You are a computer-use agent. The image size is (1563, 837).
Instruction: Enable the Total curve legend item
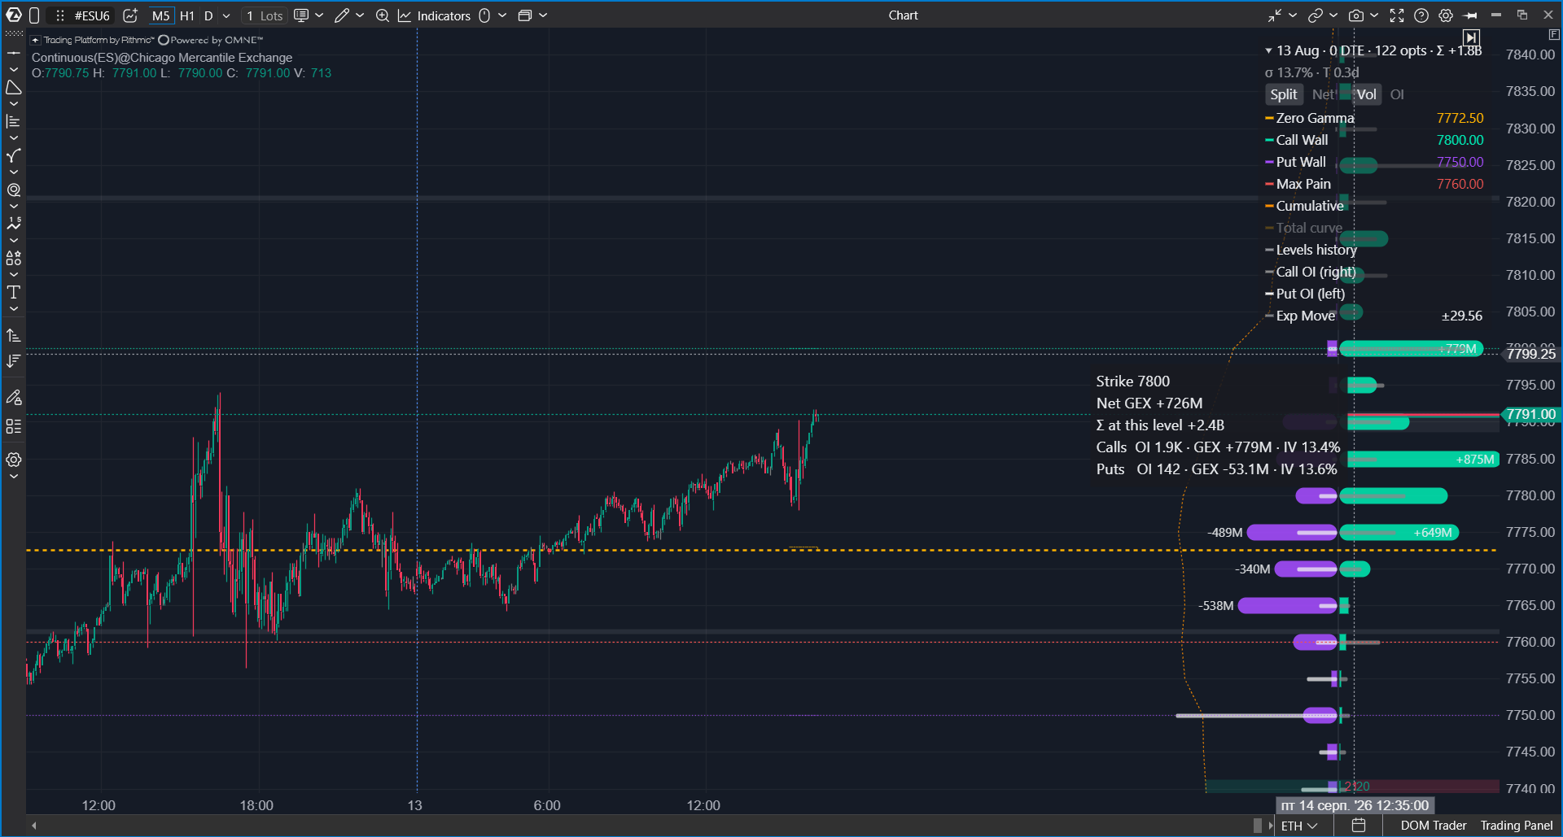click(x=1304, y=228)
